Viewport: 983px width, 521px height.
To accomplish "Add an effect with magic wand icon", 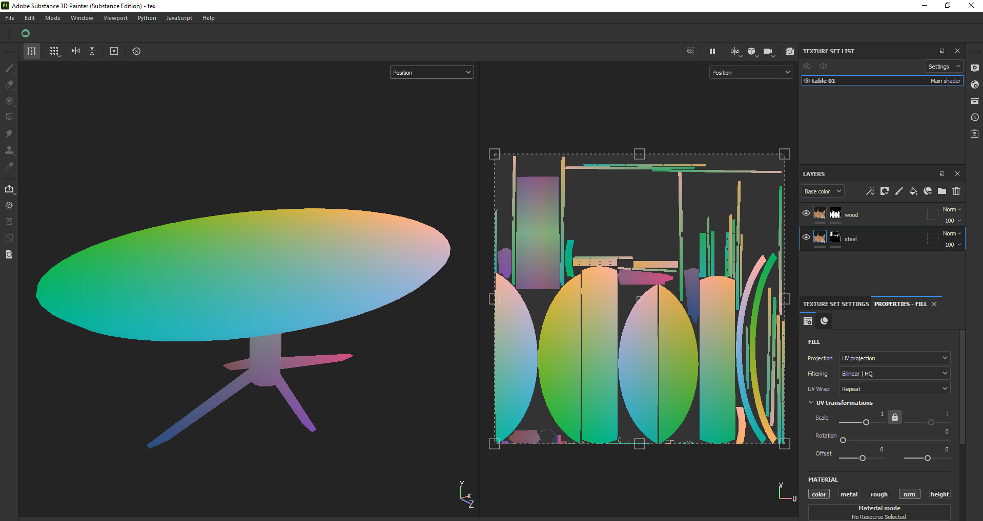I will click(x=870, y=191).
